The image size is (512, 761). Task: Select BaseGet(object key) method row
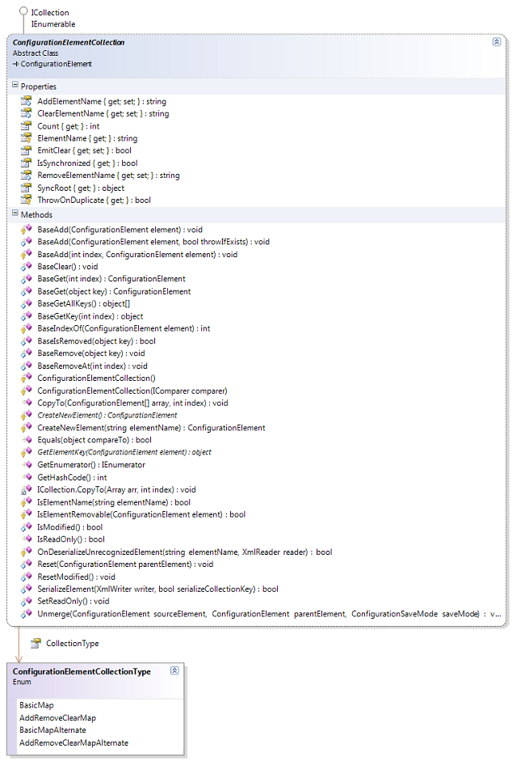[114, 291]
